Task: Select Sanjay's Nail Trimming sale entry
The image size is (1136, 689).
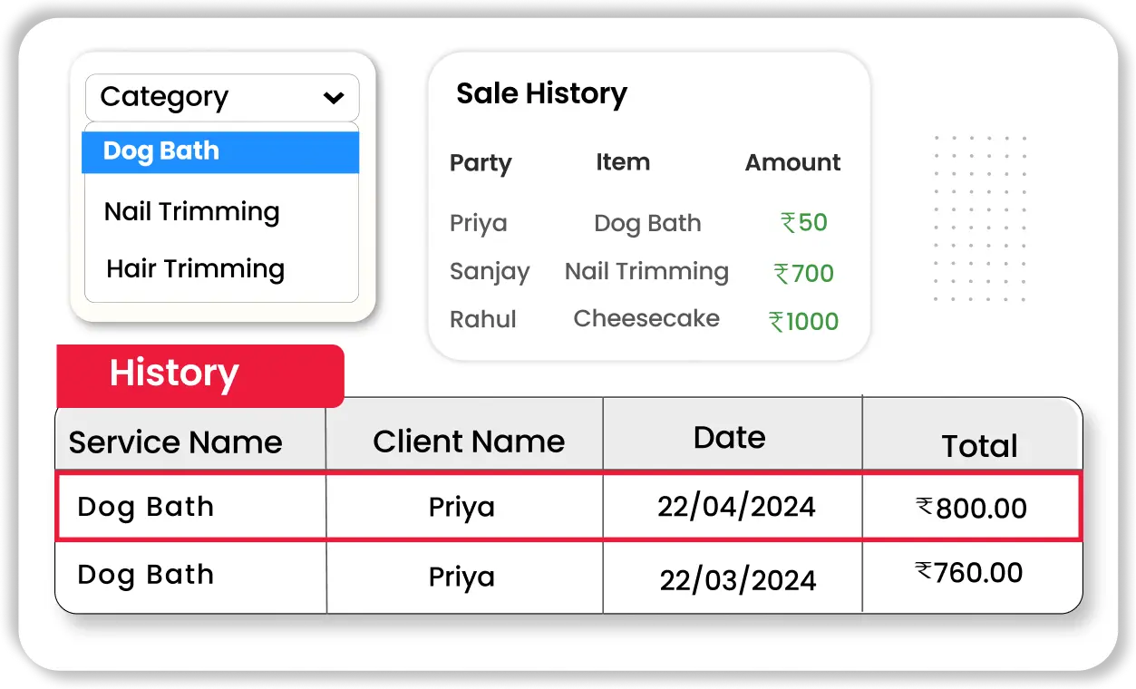Action: pos(646,272)
